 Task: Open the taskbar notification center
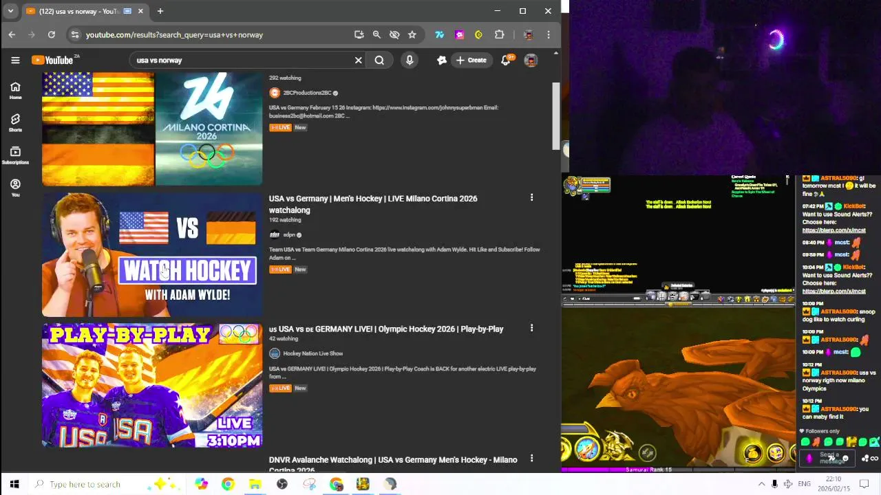click(x=864, y=484)
